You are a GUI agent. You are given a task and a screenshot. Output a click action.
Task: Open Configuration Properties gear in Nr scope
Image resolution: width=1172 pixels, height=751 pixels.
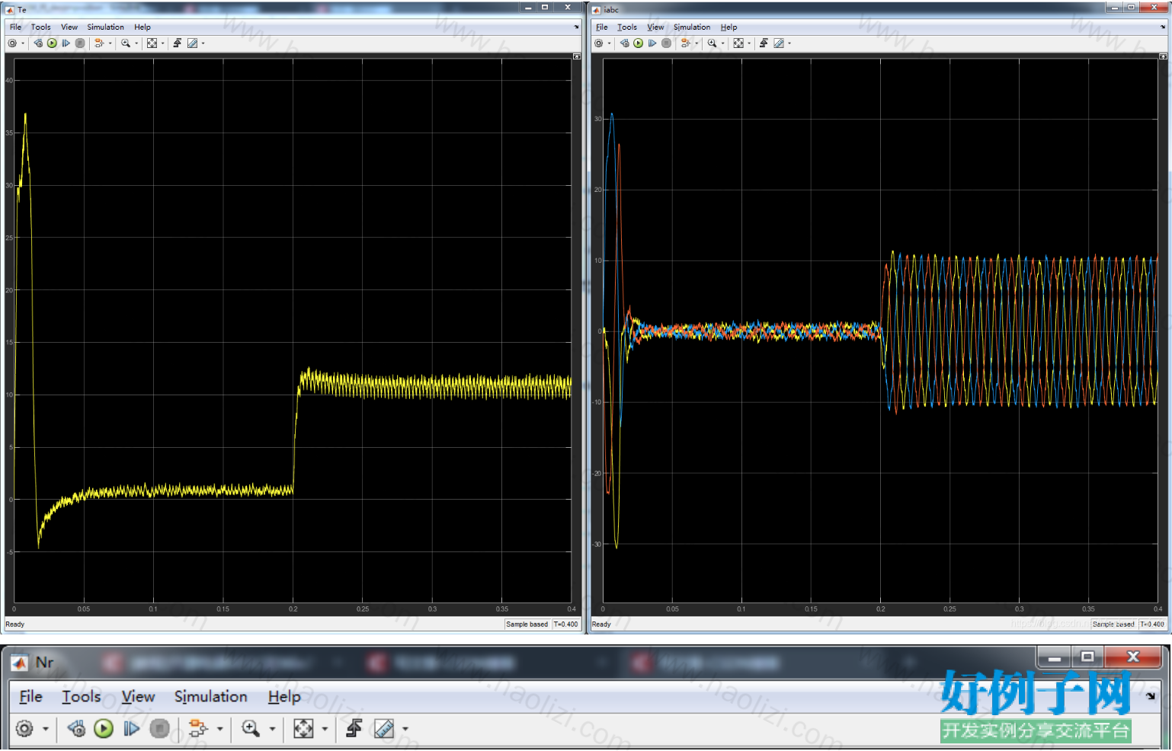(24, 729)
